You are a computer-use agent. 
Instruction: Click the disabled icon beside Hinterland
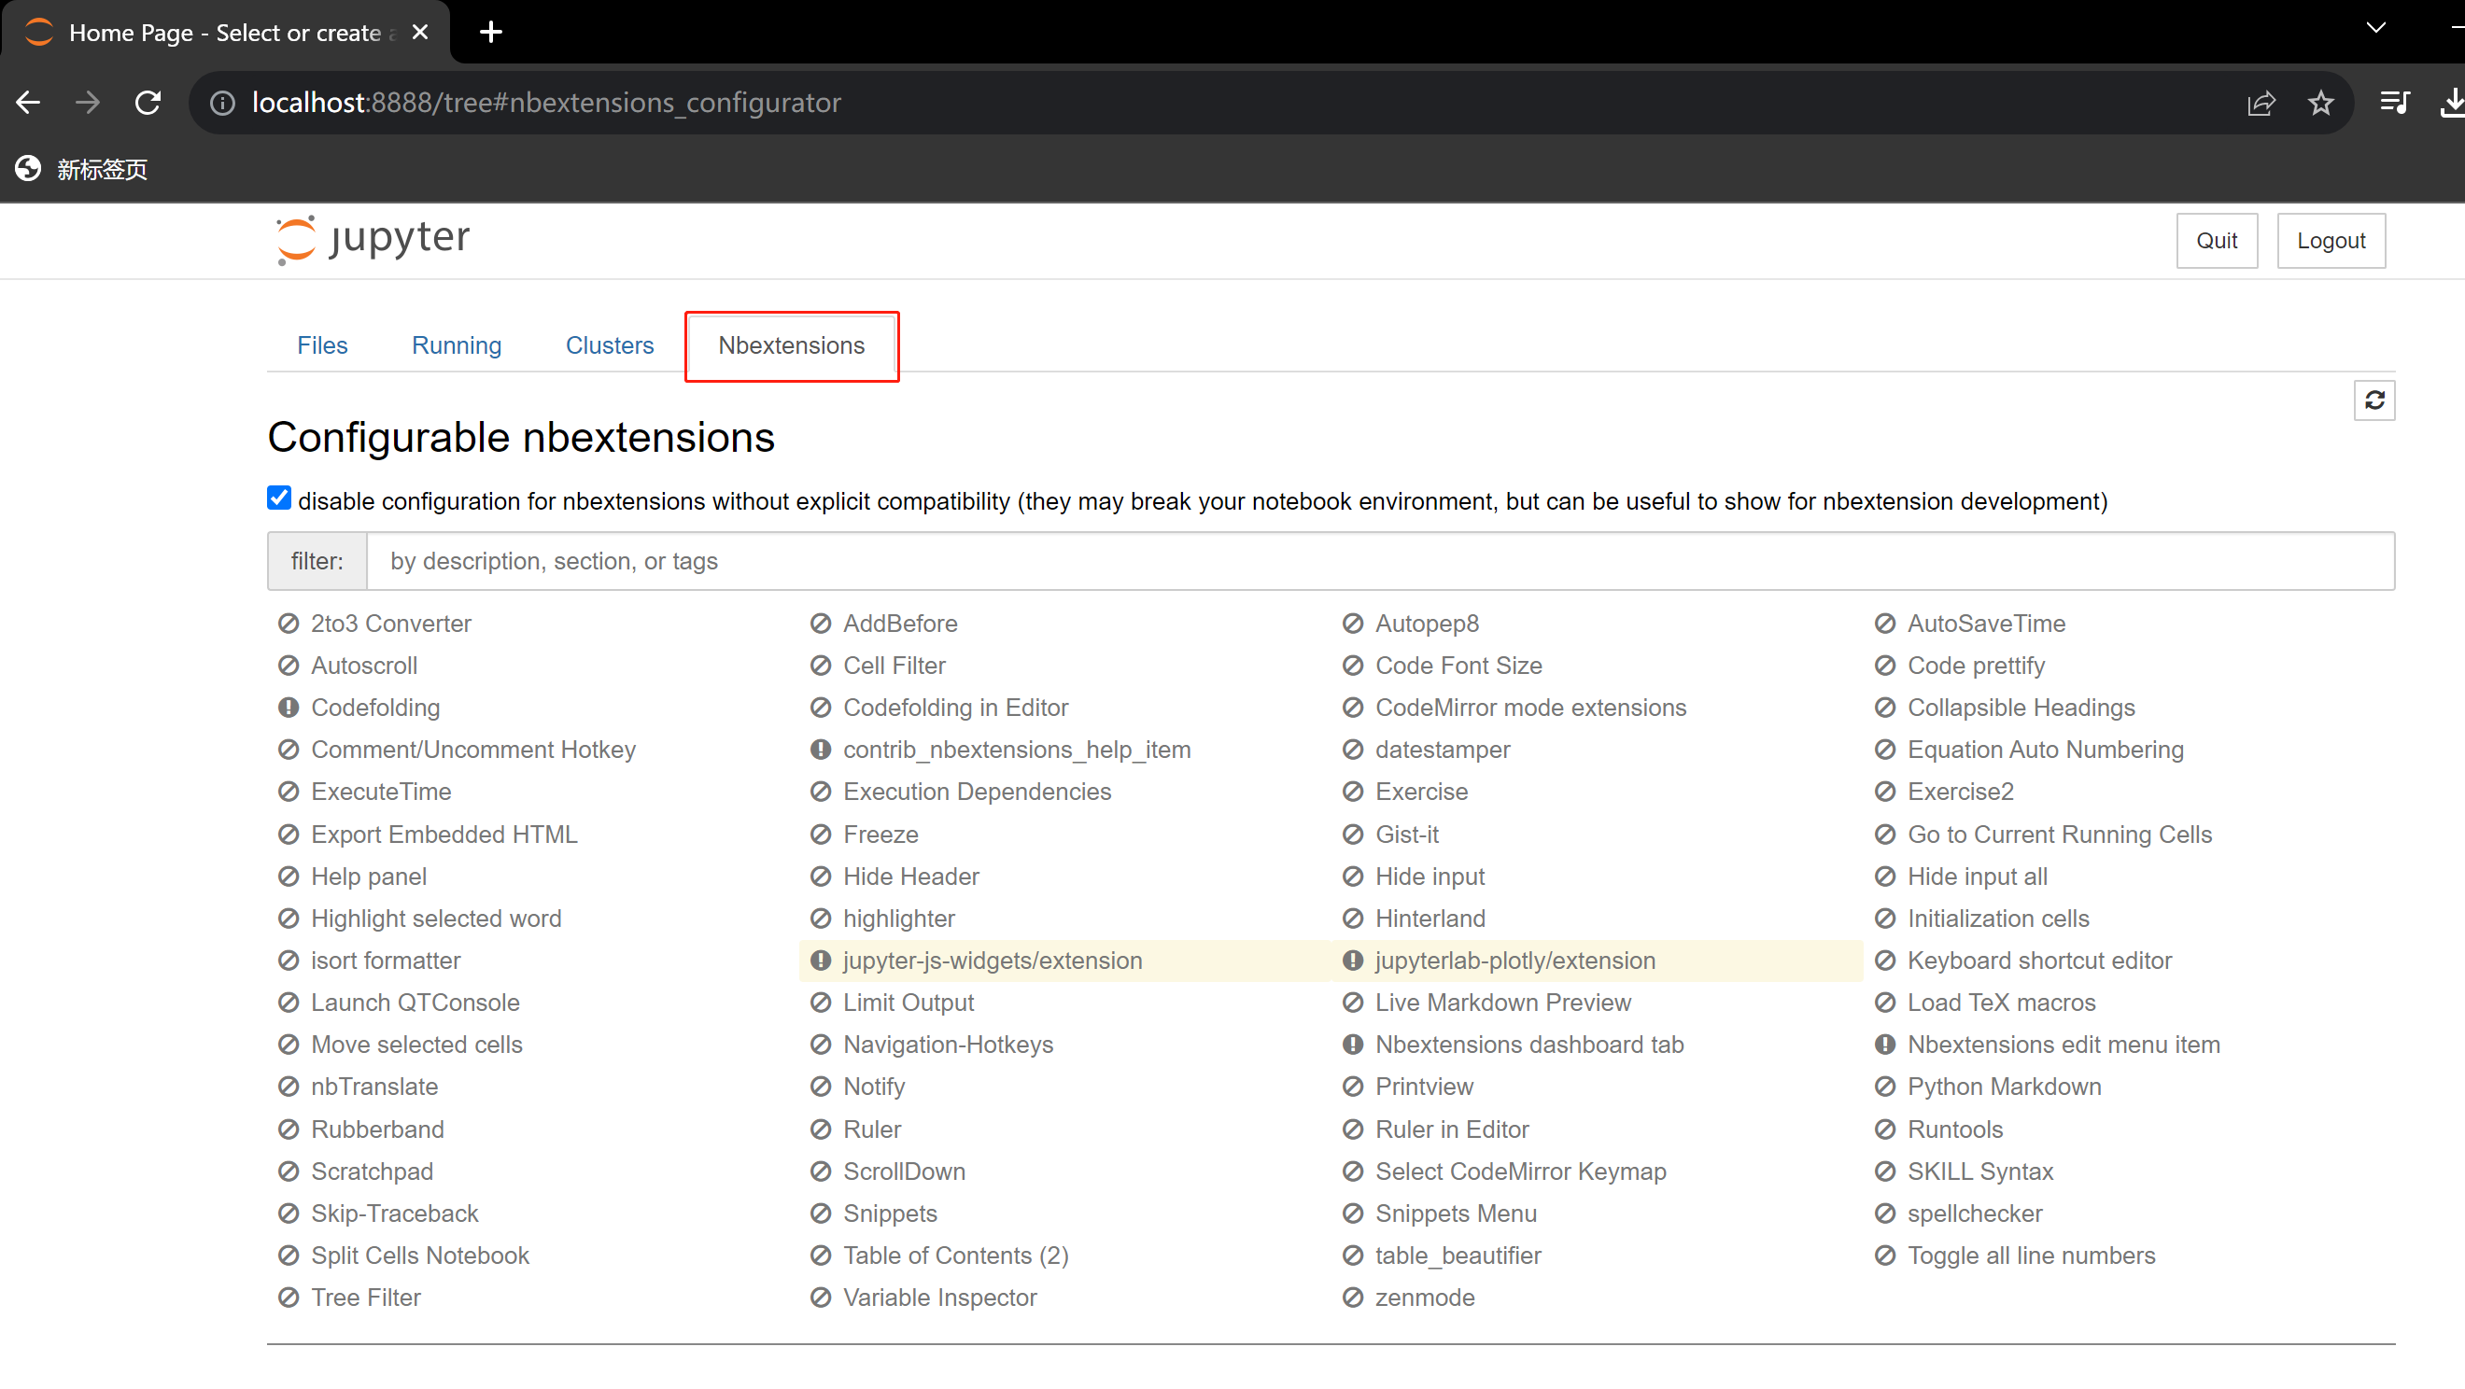[x=1352, y=919]
